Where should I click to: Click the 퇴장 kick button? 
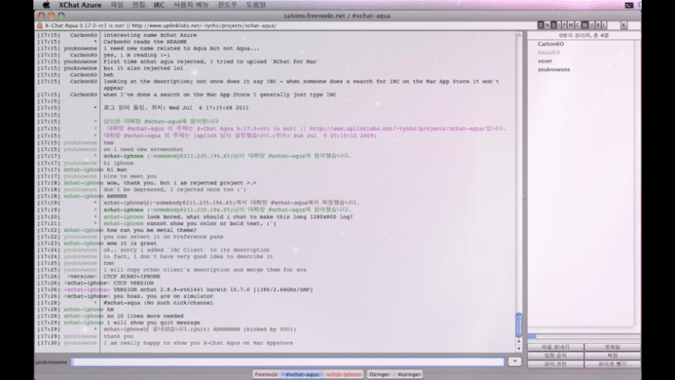[612, 355]
